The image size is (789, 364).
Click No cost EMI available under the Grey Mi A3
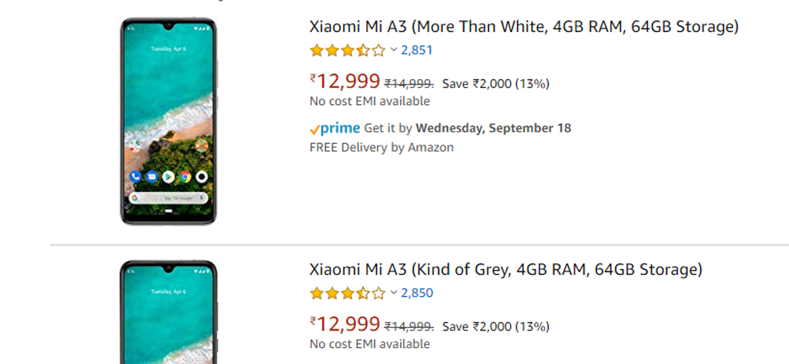coord(370,344)
